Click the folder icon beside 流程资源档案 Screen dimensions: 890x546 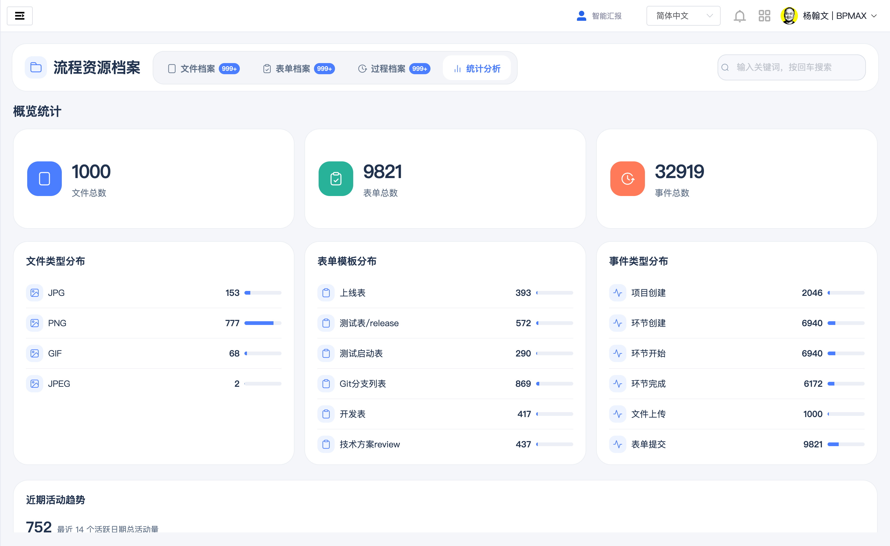36,67
